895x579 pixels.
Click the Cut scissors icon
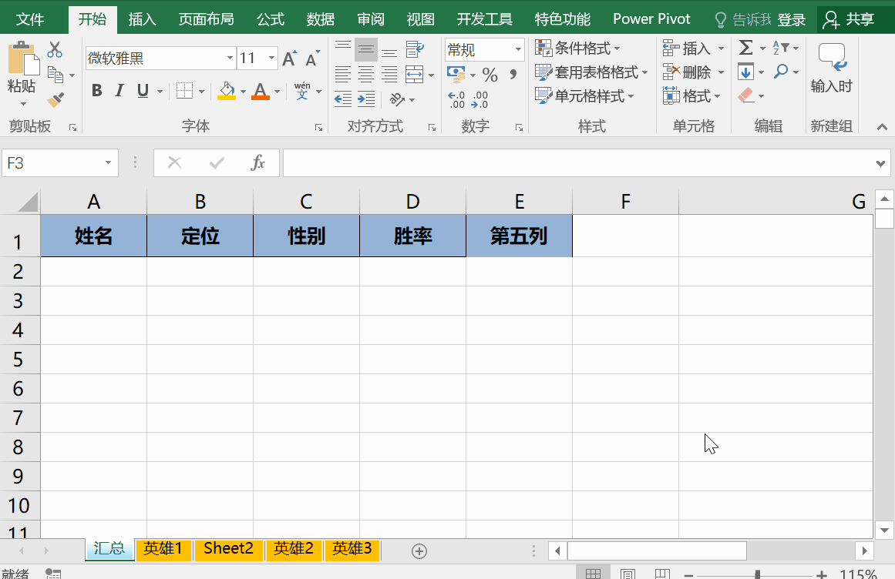pyautogui.click(x=55, y=49)
